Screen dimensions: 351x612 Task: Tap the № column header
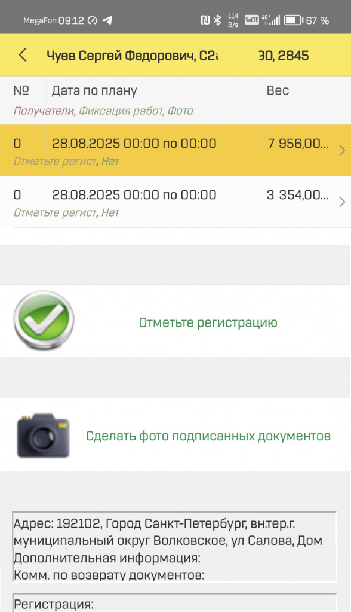point(21,90)
